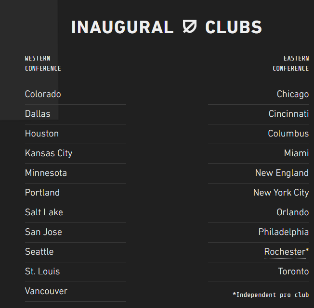Click the shield logo in the title

190,26
